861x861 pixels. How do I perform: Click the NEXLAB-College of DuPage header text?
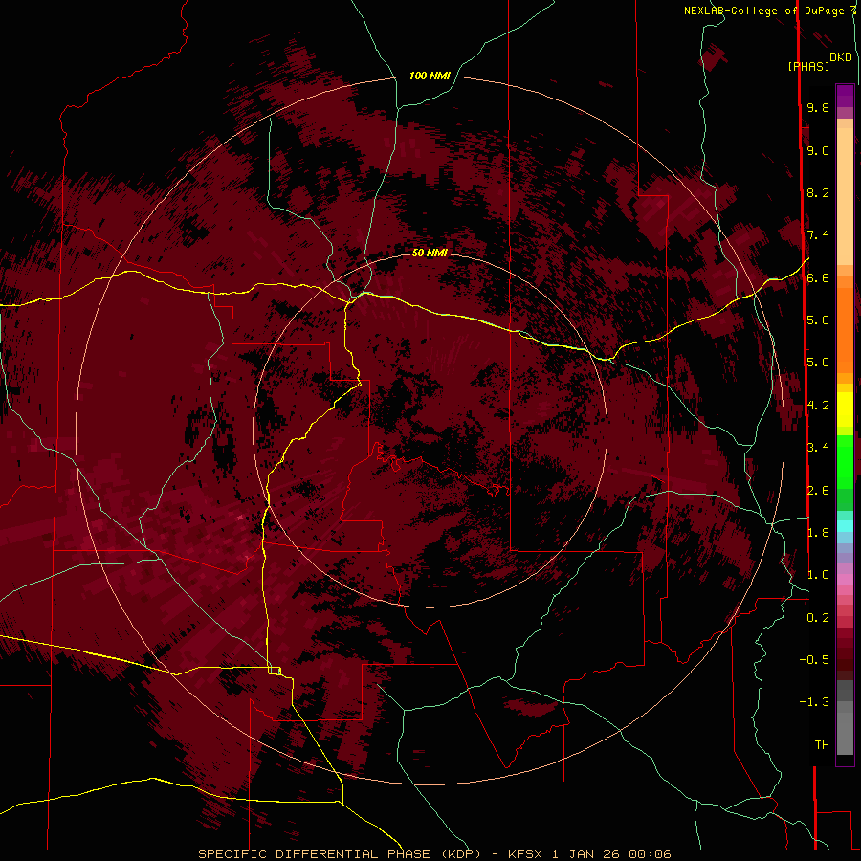click(x=765, y=11)
